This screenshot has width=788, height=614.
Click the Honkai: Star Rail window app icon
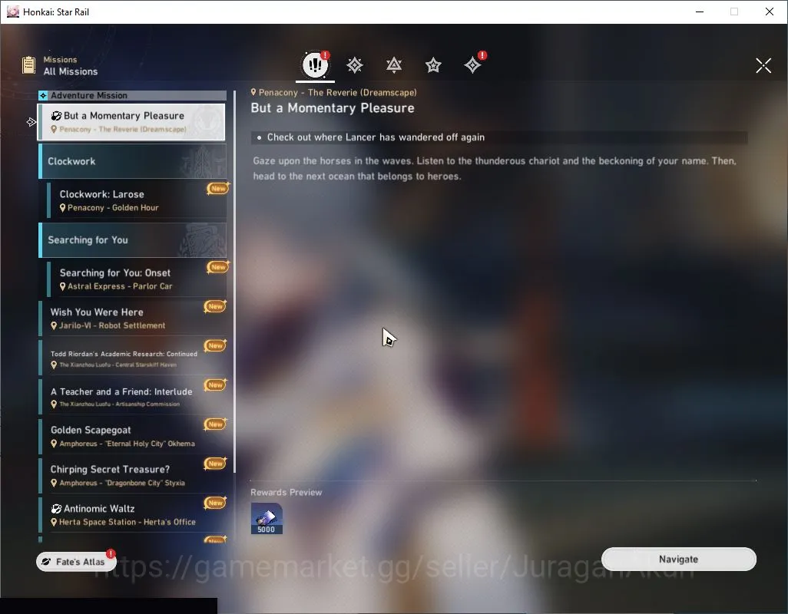coord(13,12)
